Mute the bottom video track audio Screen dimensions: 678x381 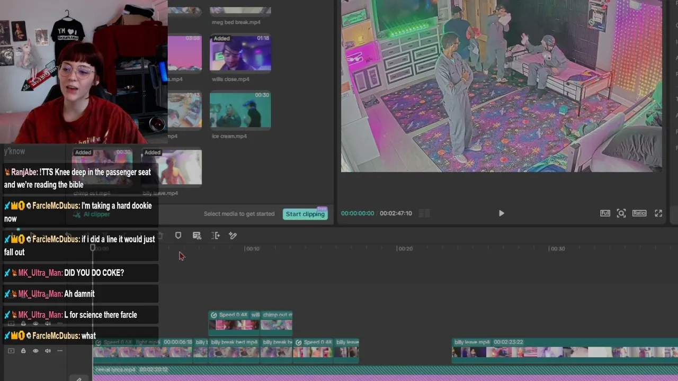click(x=48, y=351)
